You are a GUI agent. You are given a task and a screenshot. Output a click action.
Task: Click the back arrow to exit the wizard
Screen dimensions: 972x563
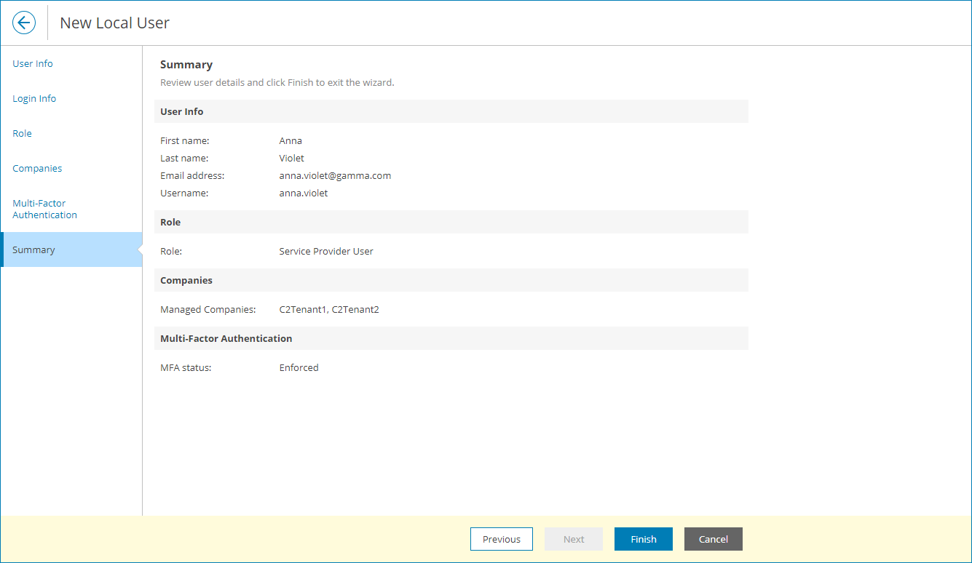(x=23, y=23)
